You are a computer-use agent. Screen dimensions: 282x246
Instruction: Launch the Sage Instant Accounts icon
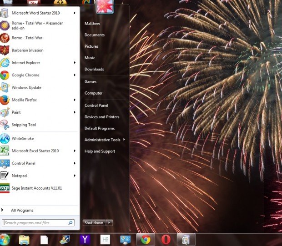click(x=5, y=188)
